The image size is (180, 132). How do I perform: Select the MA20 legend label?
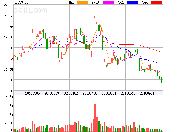(x=121, y=2)
